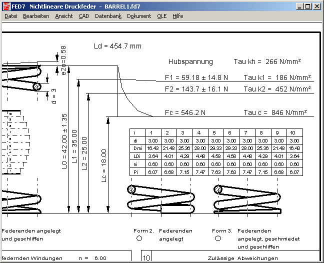The height and width of the screenshot is (263, 324).
Task: Click the Form 2 spring end drawing
Action: tap(160, 198)
